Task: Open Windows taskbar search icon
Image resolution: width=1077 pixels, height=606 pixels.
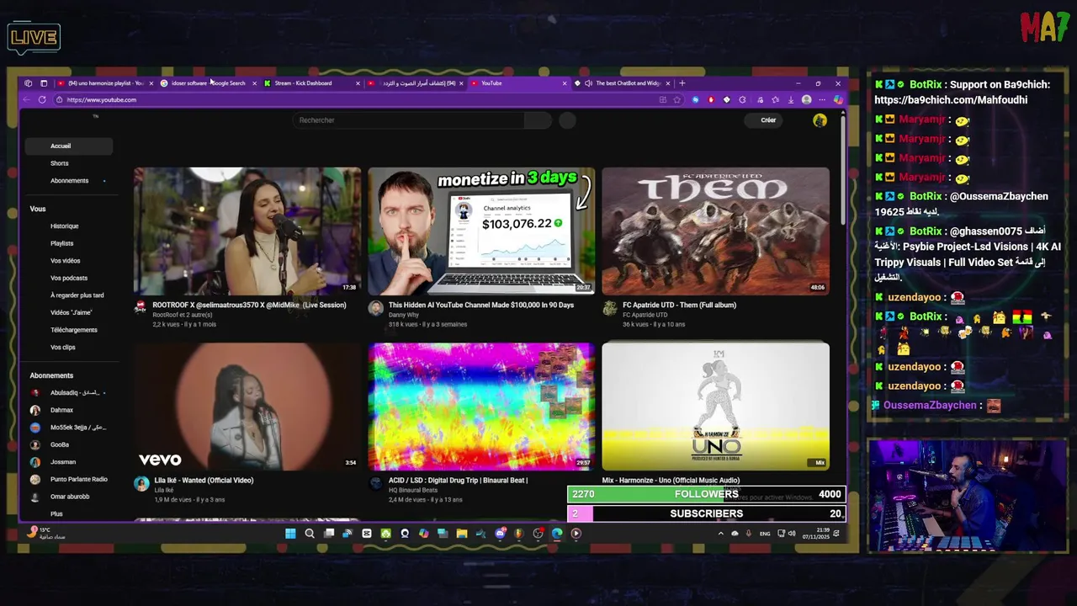Action: coord(310,533)
